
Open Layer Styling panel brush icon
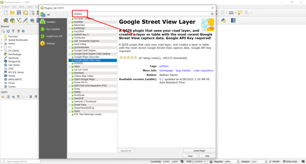[x=3, y=97]
